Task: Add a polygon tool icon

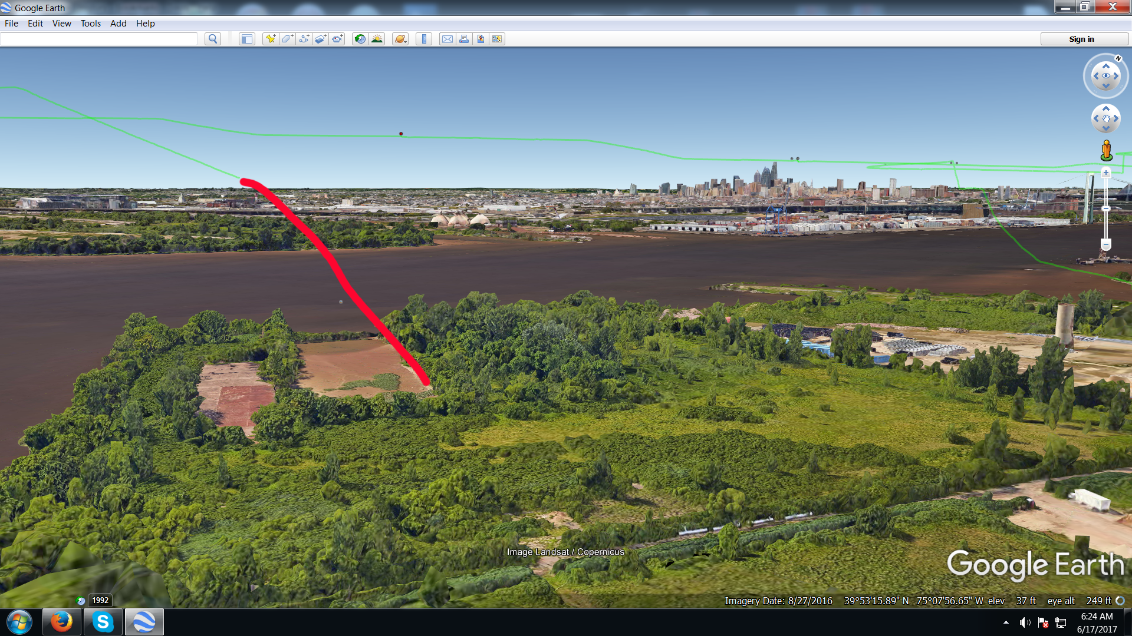Action: pos(287,39)
